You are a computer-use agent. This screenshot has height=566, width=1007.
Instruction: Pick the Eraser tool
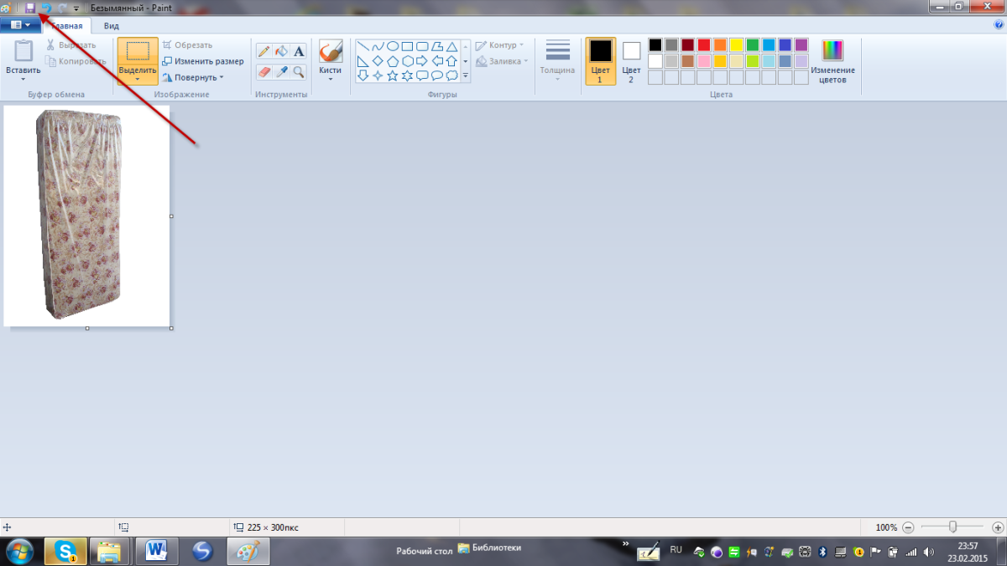click(x=264, y=72)
